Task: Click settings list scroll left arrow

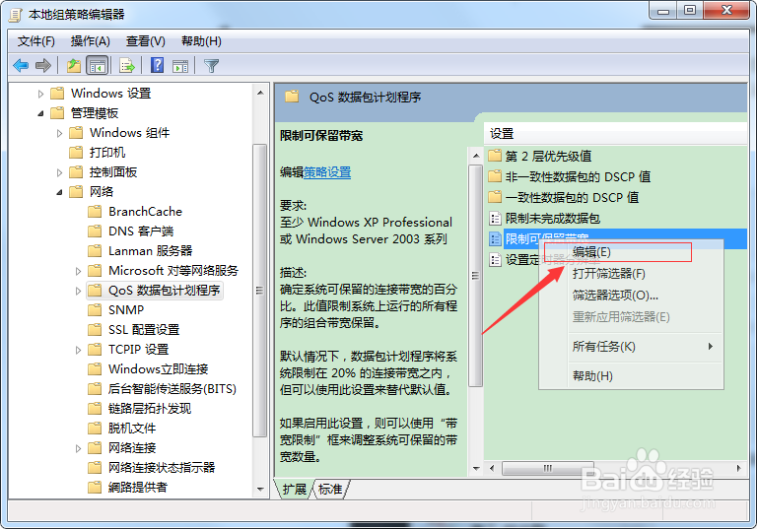Action: point(492,468)
